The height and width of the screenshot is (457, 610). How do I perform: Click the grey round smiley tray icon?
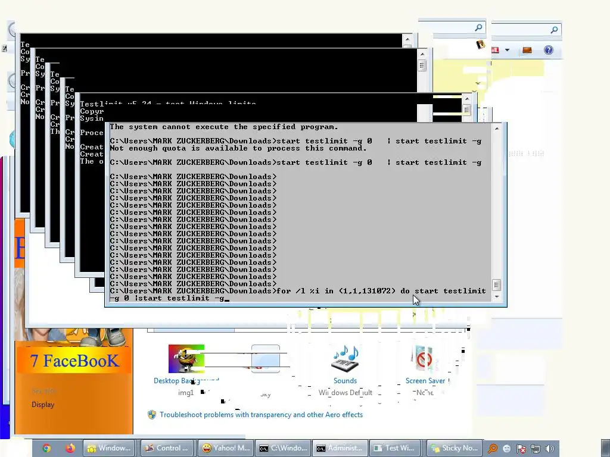[x=506, y=449]
